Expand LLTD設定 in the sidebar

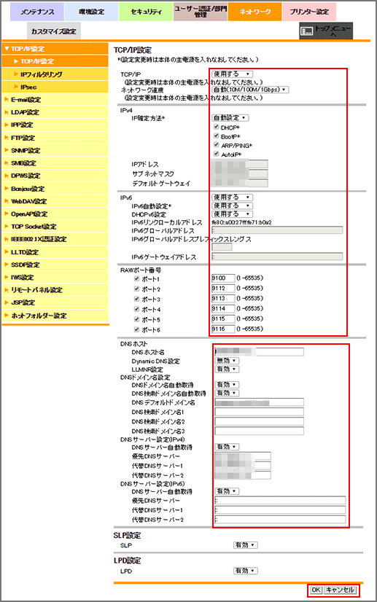pos(55,252)
